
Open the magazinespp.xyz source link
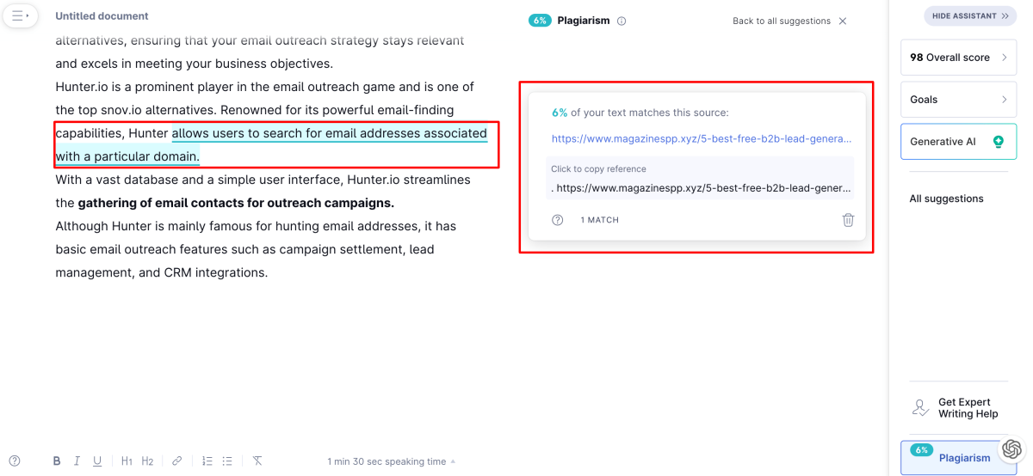pos(702,138)
